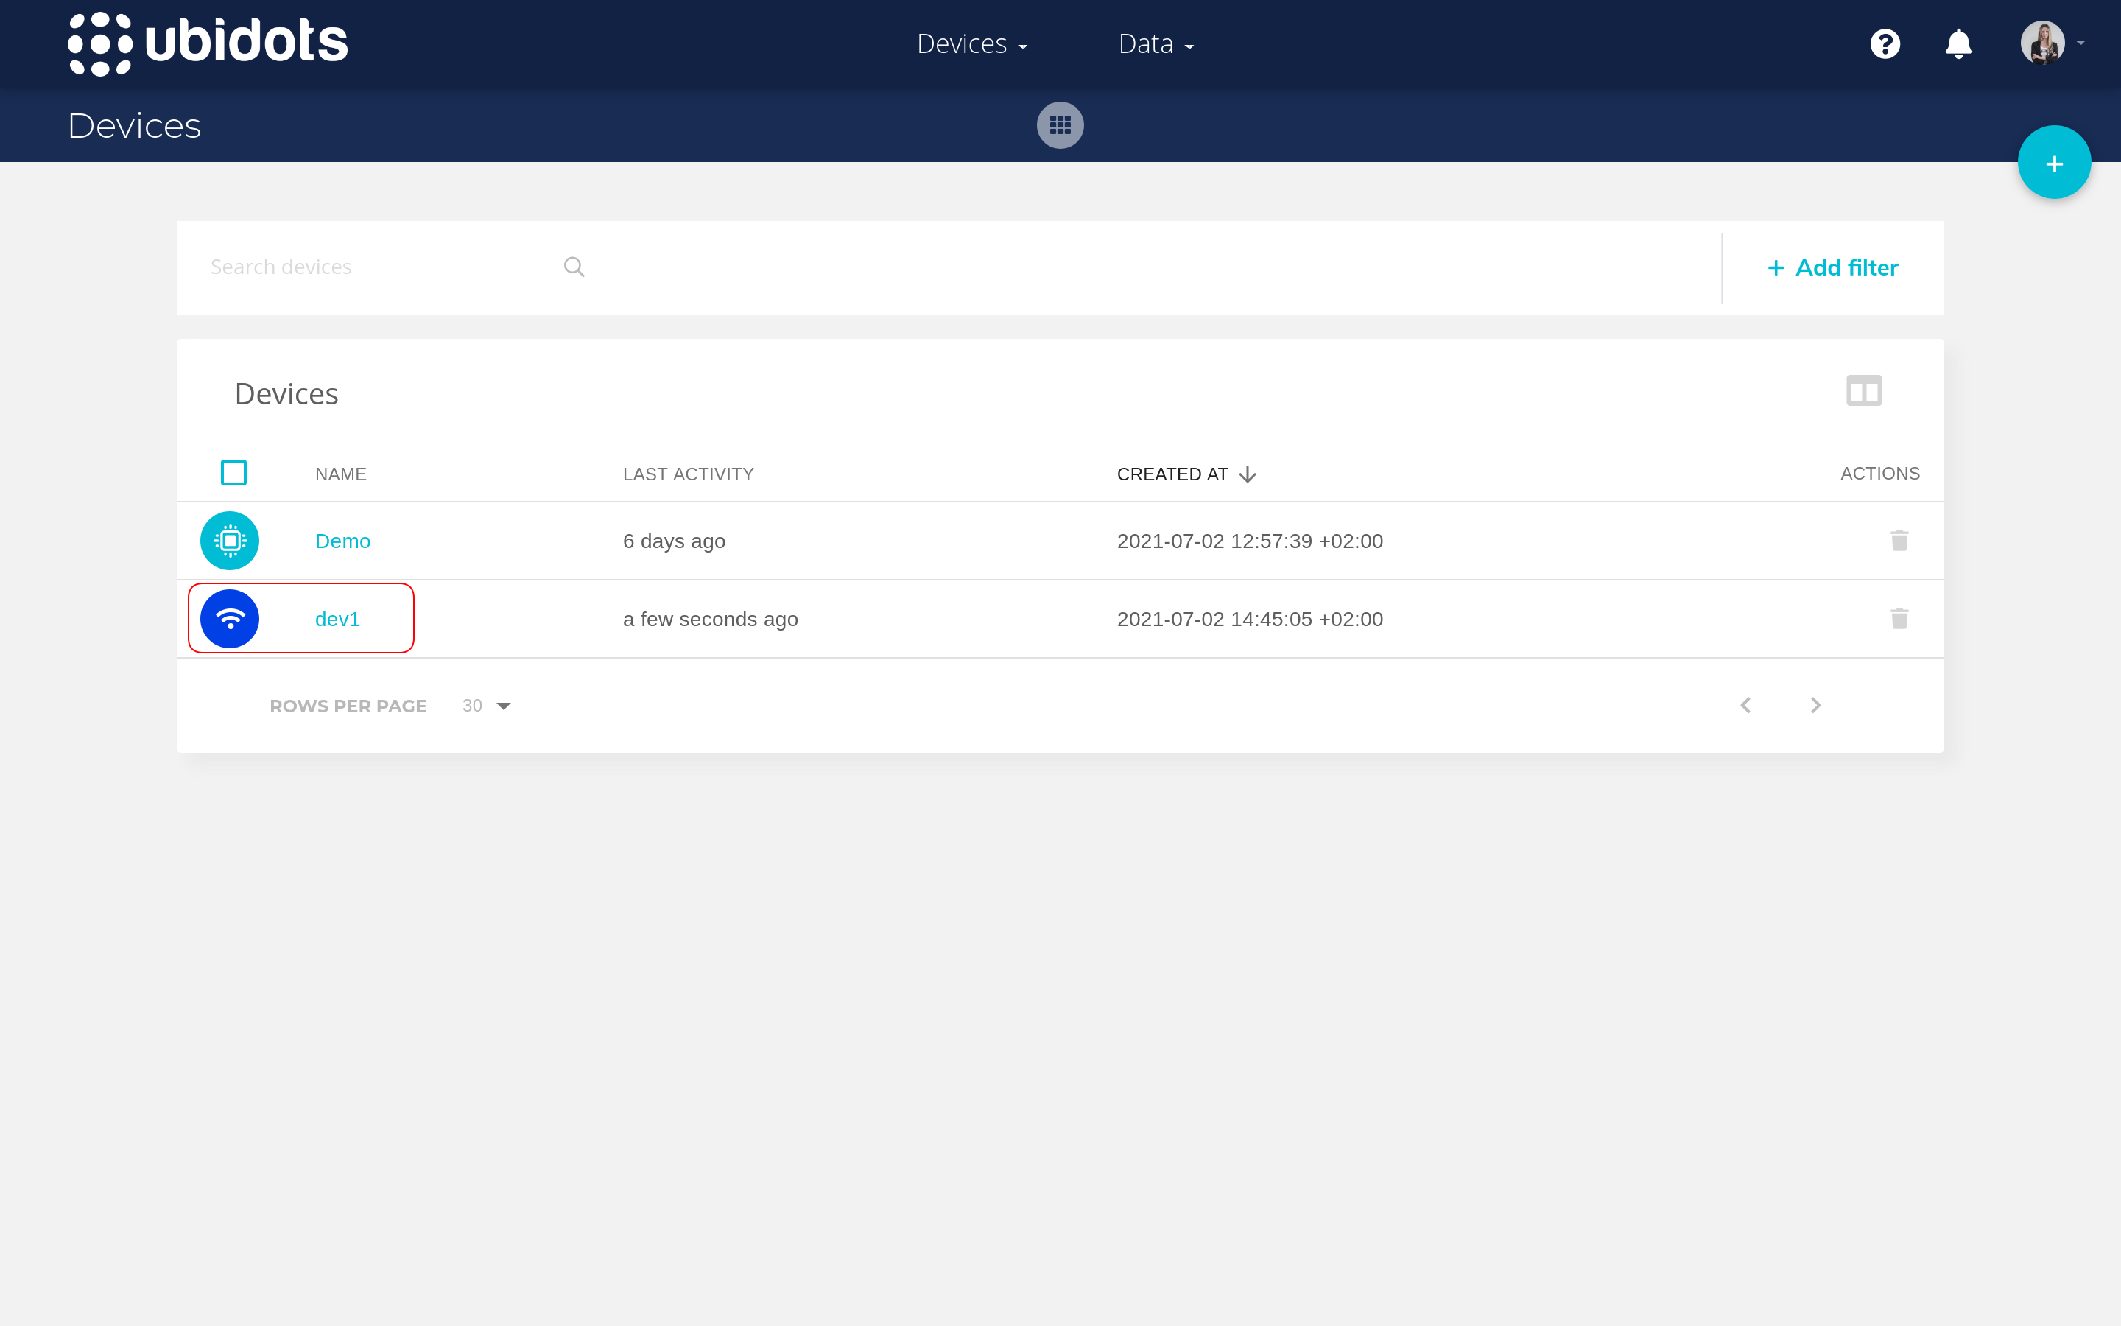
Task: Open the column layout icon in Devices table
Action: 1863,391
